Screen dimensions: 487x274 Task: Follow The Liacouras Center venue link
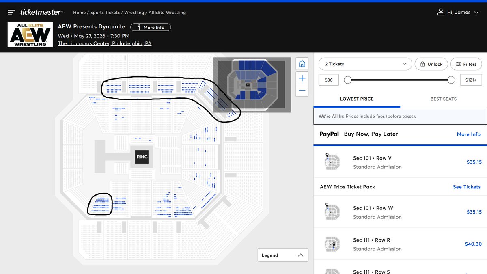tap(105, 43)
